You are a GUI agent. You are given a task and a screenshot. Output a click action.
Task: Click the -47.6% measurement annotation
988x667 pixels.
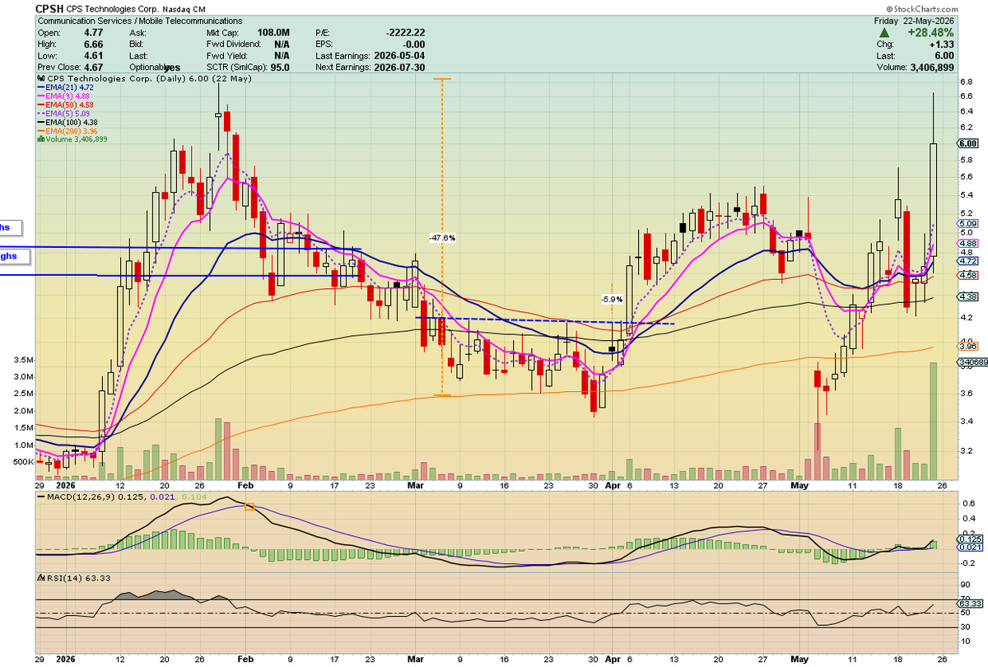click(x=442, y=238)
